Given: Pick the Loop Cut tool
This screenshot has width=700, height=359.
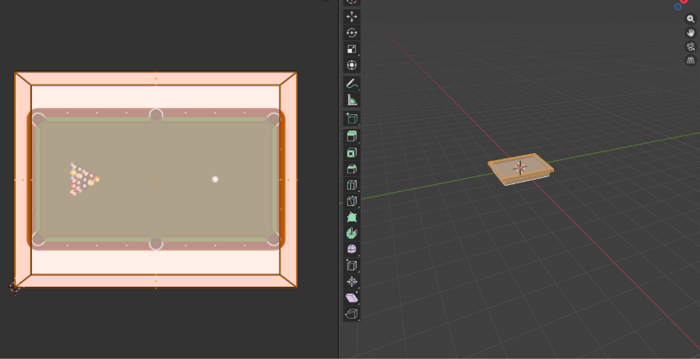Looking at the screenshot, I should [x=352, y=186].
